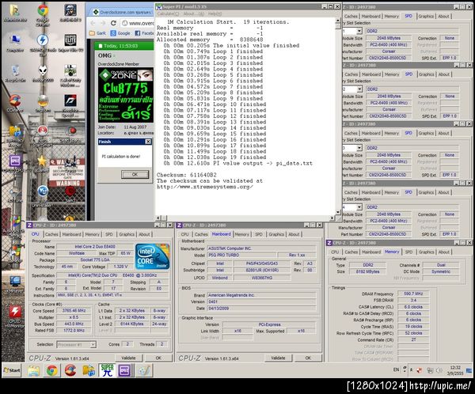The image size is (475, 394).
Task: Click Validate in CPU-Z Mainboard window
Action: click(278, 358)
